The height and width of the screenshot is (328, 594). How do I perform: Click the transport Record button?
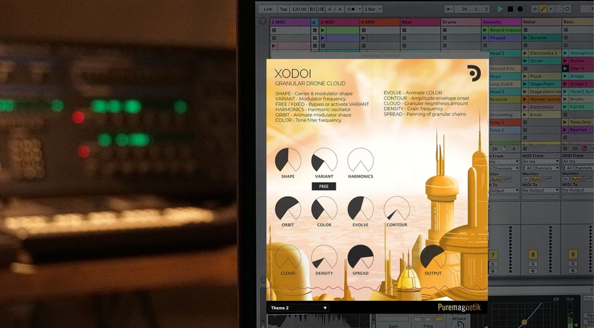point(520,9)
